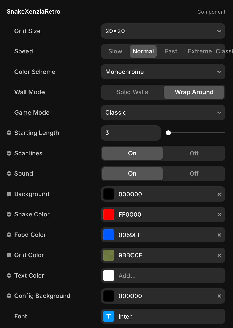The image size is (233, 328).
Task: Open the red Snake Color swatch
Action: (x=109, y=214)
